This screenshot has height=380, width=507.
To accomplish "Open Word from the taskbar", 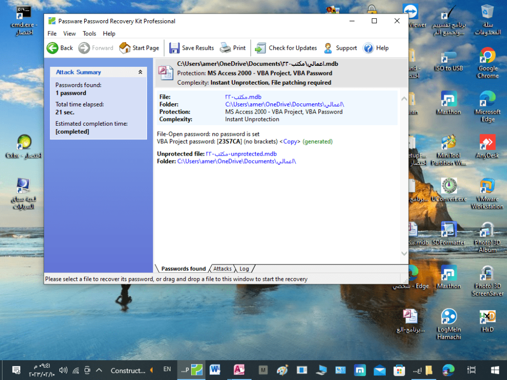I will 215,370.
